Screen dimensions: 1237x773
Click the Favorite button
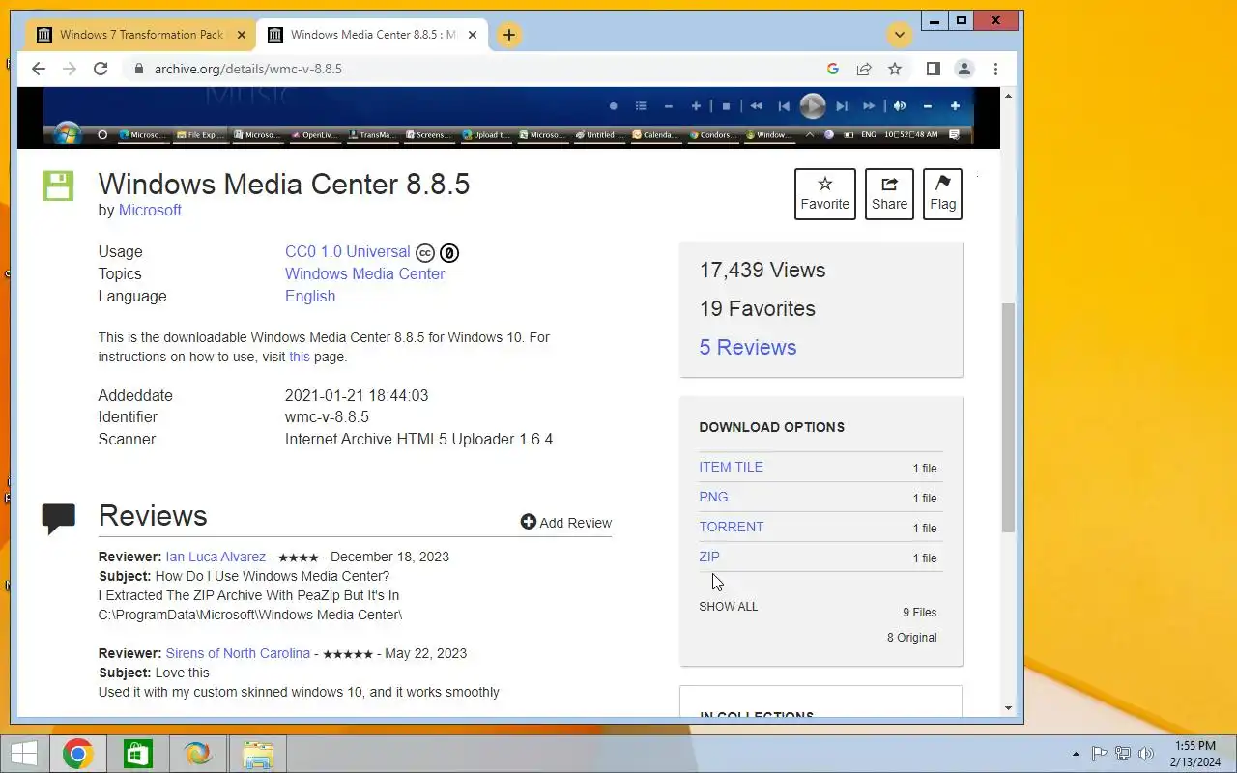[x=825, y=194]
